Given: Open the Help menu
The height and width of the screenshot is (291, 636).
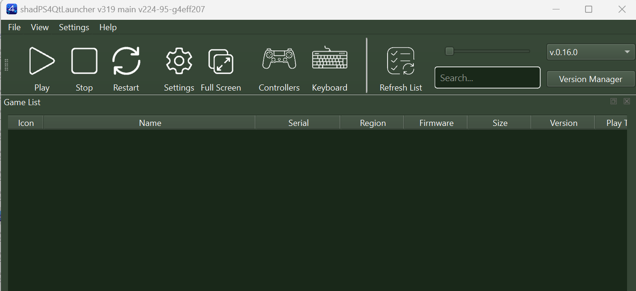Looking at the screenshot, I should [x=108, y=27].
